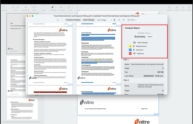
Task: Open the comment bubble dropdown arrow
Action: (61, 20)
